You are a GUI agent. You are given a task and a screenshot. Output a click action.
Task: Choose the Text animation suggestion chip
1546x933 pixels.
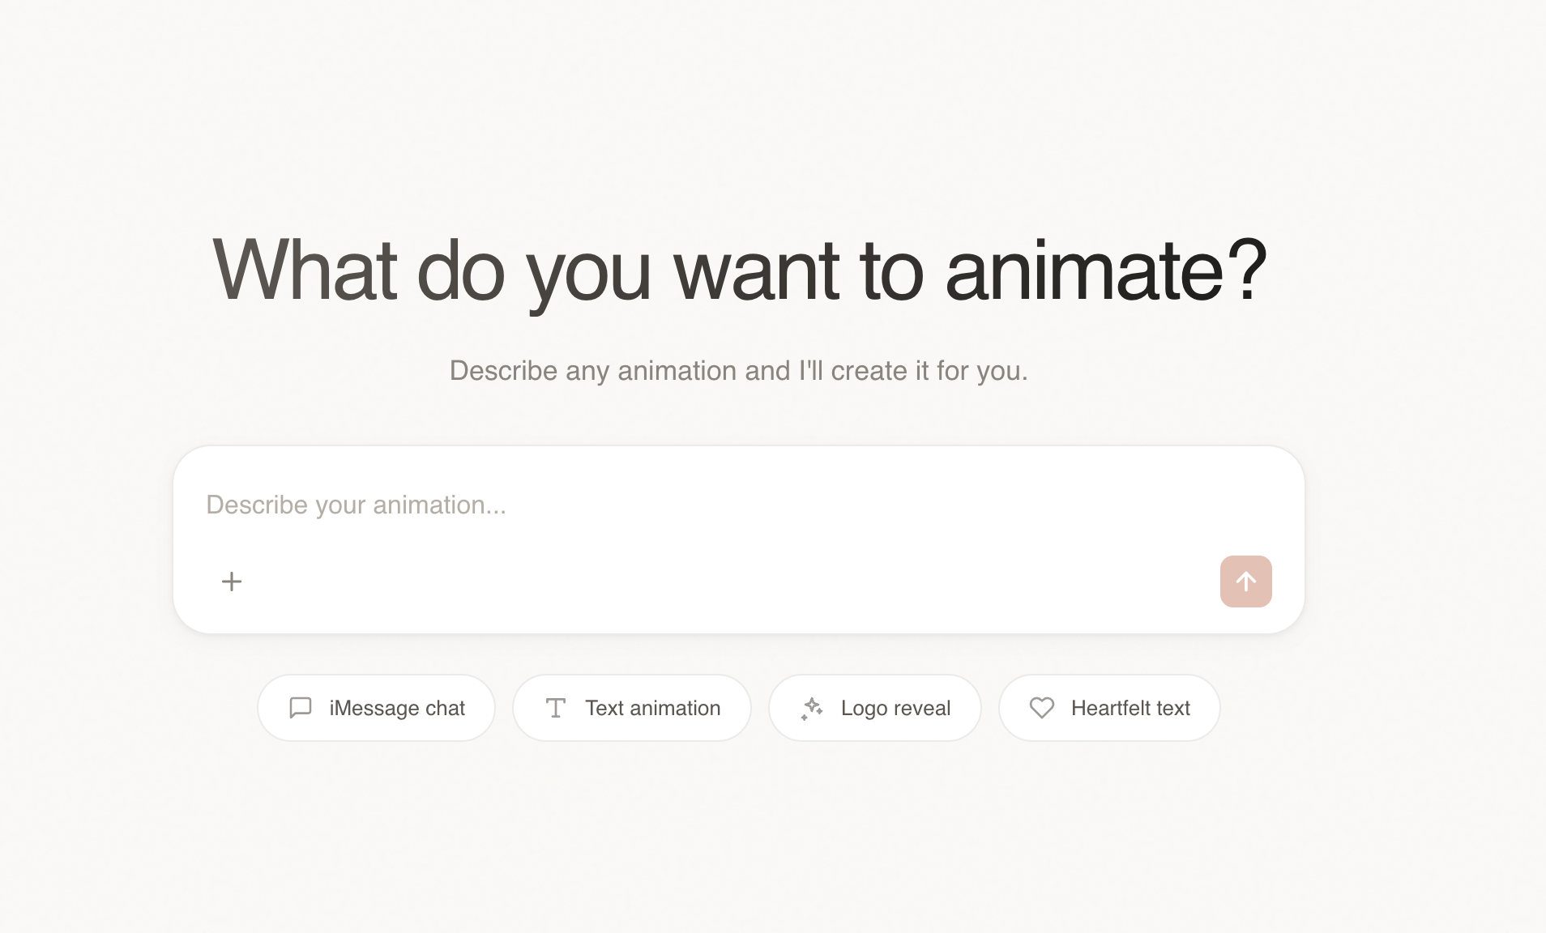[632, 708]
